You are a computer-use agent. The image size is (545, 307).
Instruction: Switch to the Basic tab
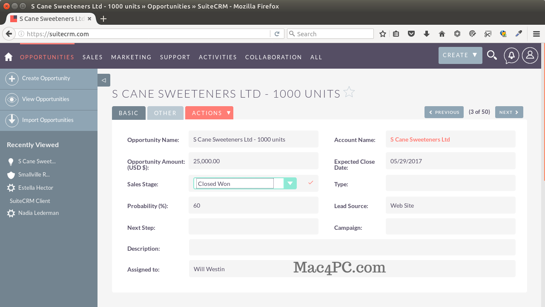(129, 113)
